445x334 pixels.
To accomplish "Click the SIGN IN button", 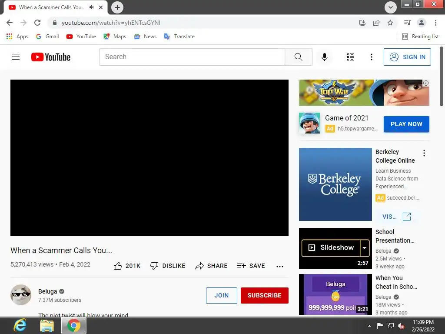I will (407, 57).
